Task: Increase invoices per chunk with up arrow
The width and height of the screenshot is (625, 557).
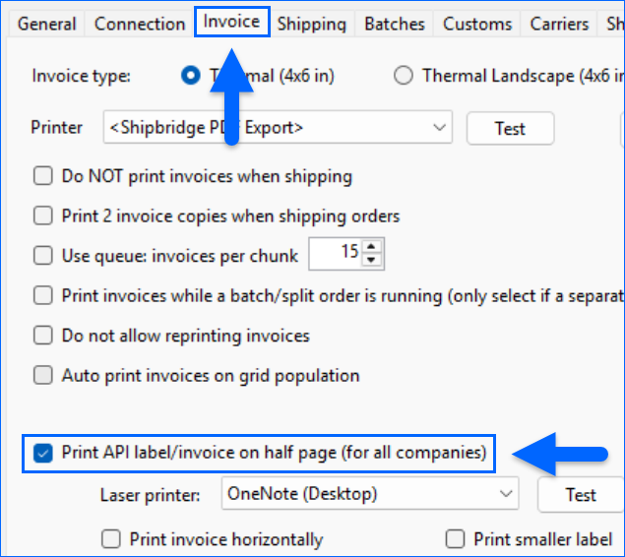Action: (371, 247)
